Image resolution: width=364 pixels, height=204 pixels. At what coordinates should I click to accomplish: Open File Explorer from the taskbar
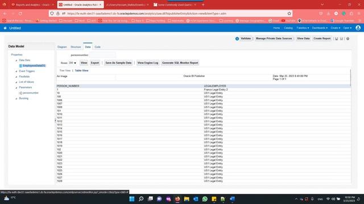(187, 199)
